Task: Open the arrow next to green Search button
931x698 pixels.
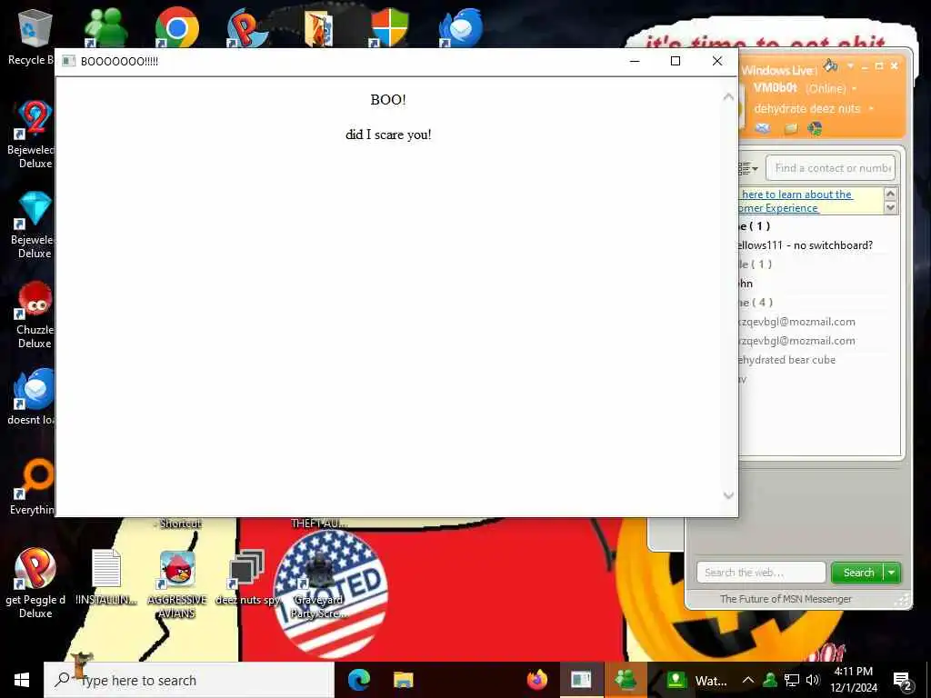Action: [892, 573]
